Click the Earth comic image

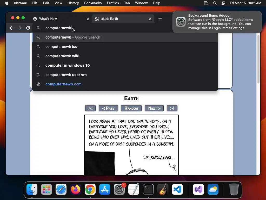coord(131,145)
